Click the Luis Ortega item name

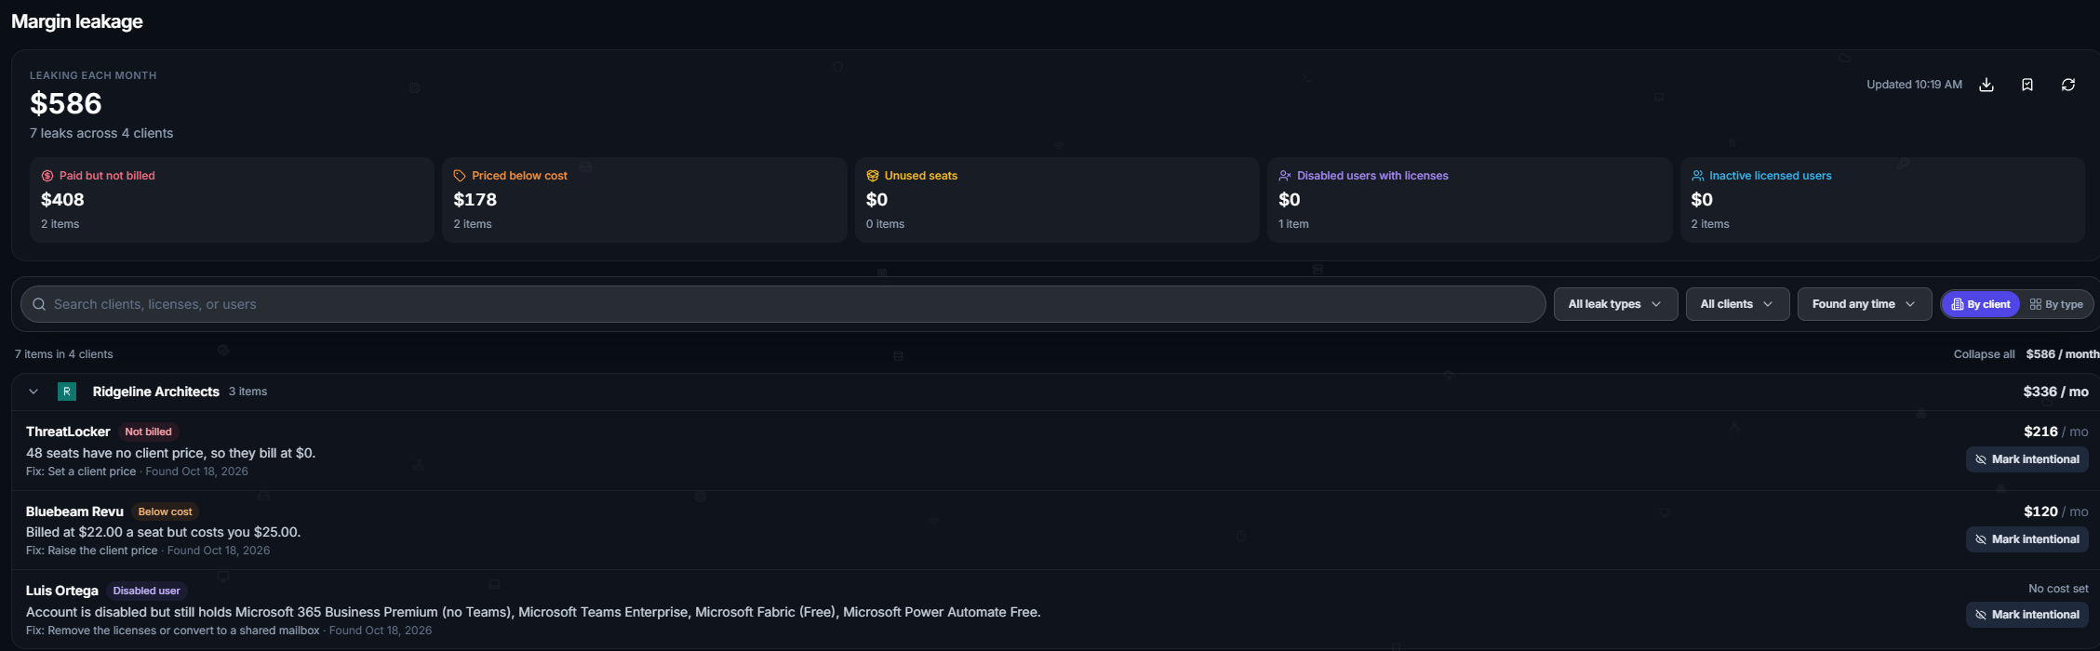pyautogui.click(x=62, y=591)
